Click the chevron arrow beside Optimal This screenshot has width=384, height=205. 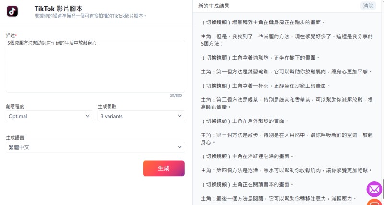pos(87,116)
